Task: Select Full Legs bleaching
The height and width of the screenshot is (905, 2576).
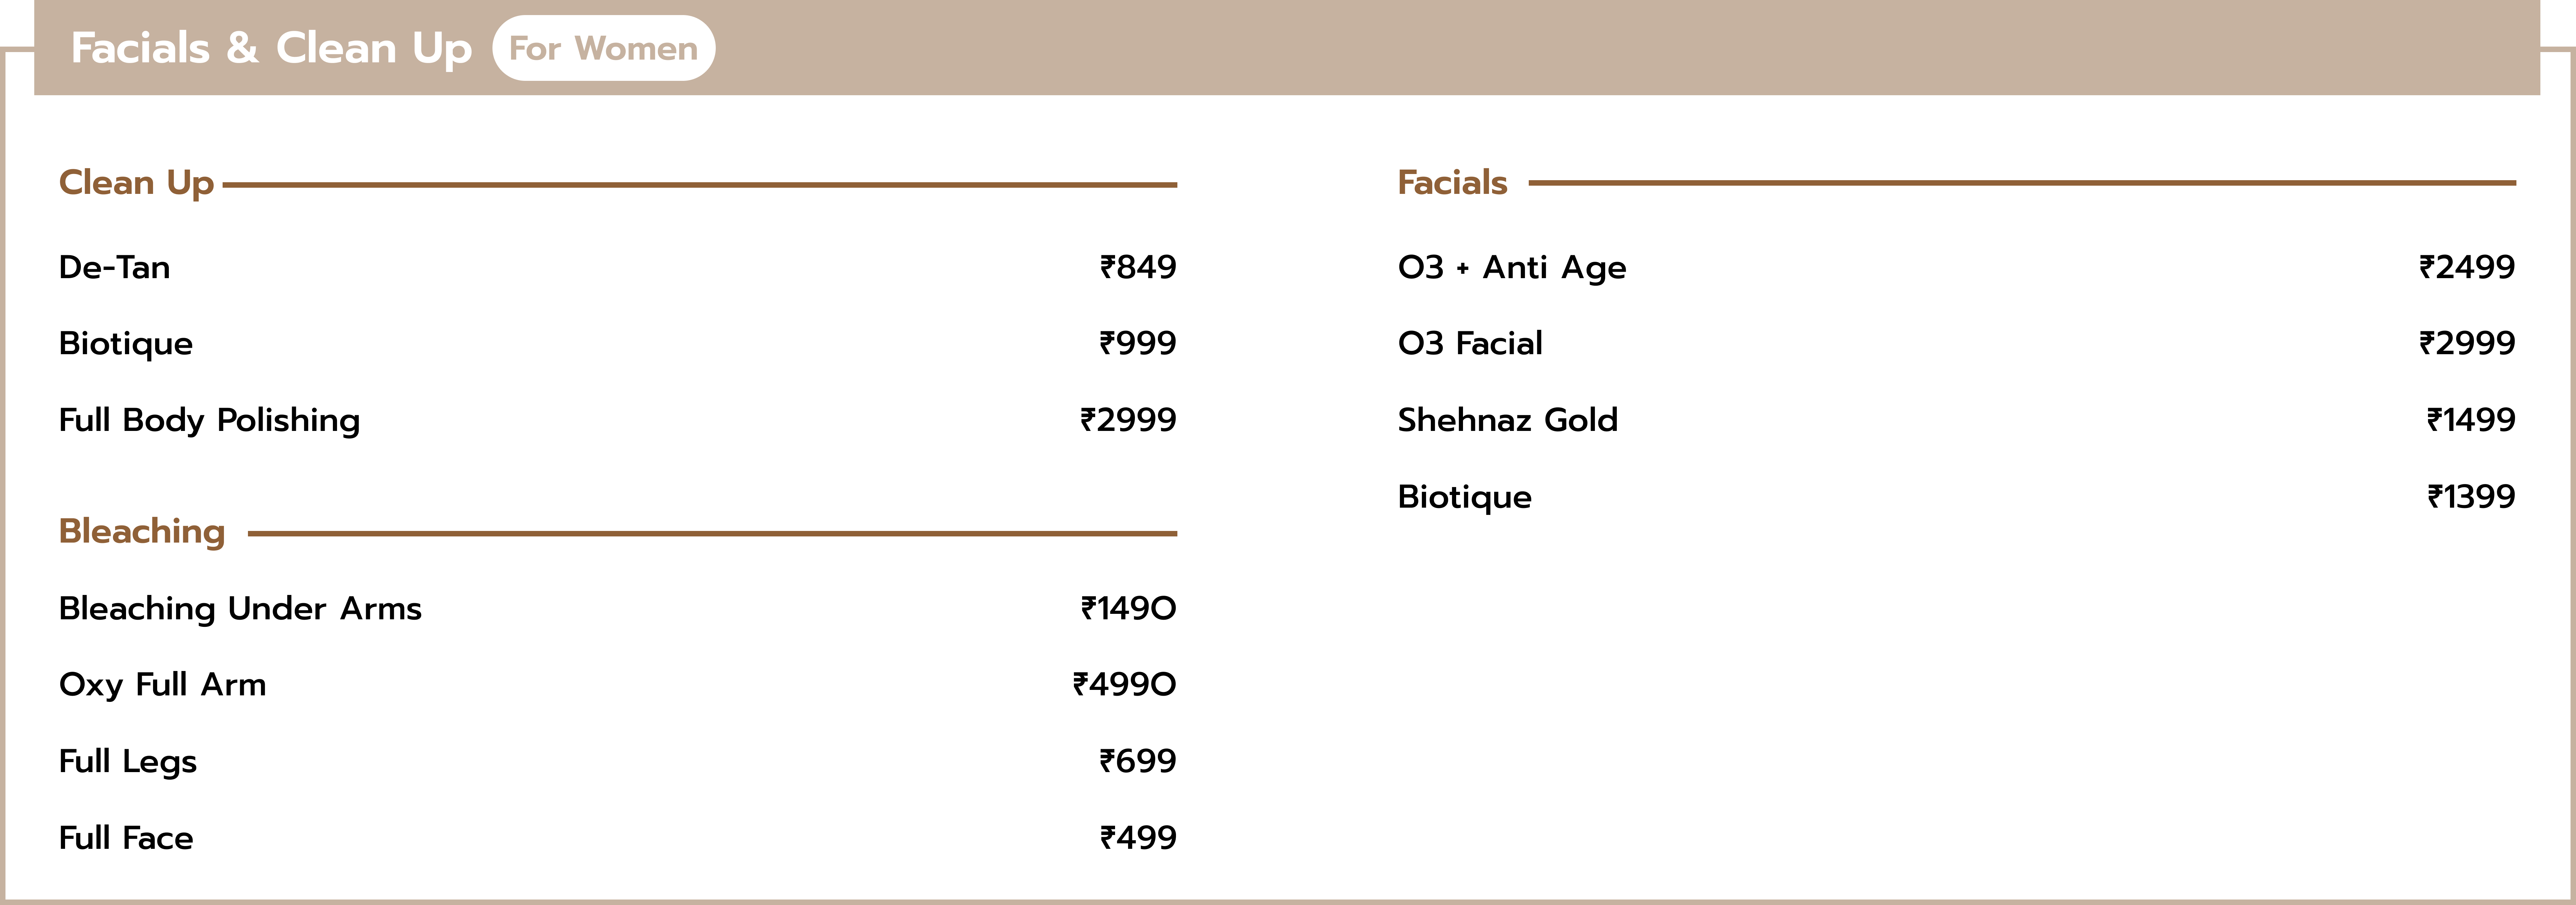Action: 128,762
